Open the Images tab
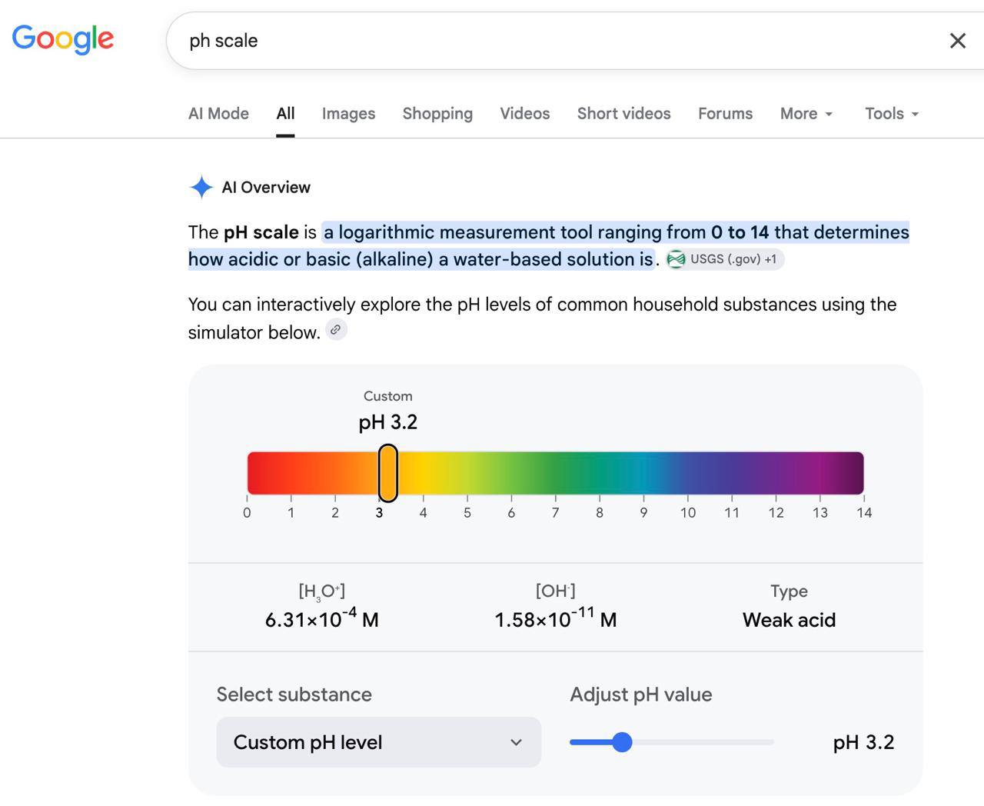This screenshot has width=984, height=806. click(x=348, y=113)
